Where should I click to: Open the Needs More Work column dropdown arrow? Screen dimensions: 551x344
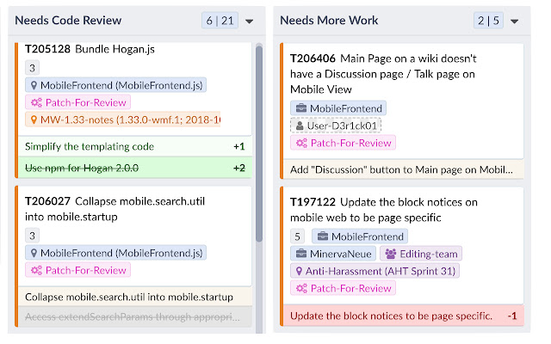pos(514,21)
